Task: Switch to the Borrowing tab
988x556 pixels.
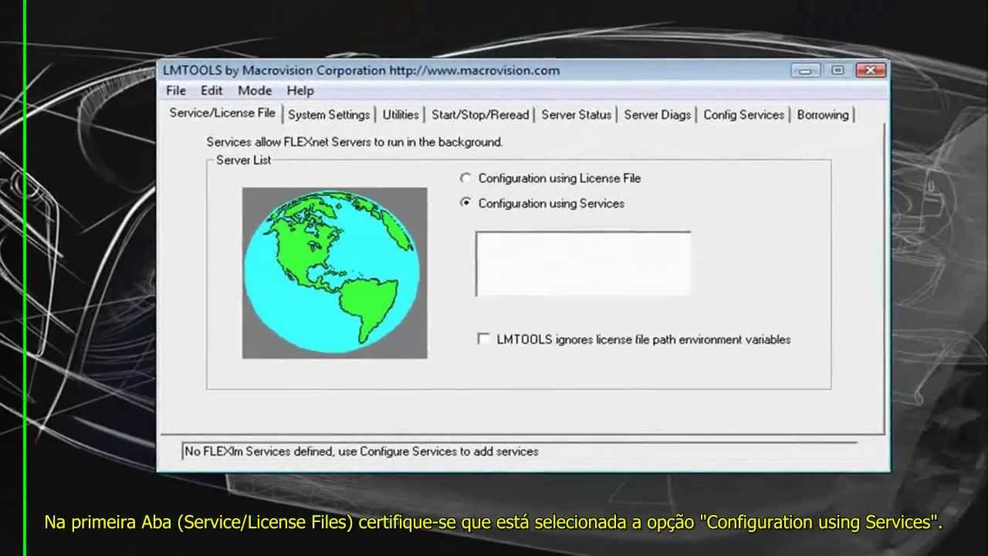Action: pos(823,114)
